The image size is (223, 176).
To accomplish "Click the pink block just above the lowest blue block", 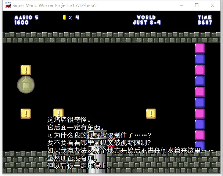I will click(200, 135).
